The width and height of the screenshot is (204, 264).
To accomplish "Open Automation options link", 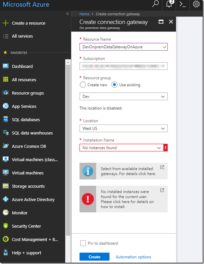I will pyautogui.click(x=133, y=257).
